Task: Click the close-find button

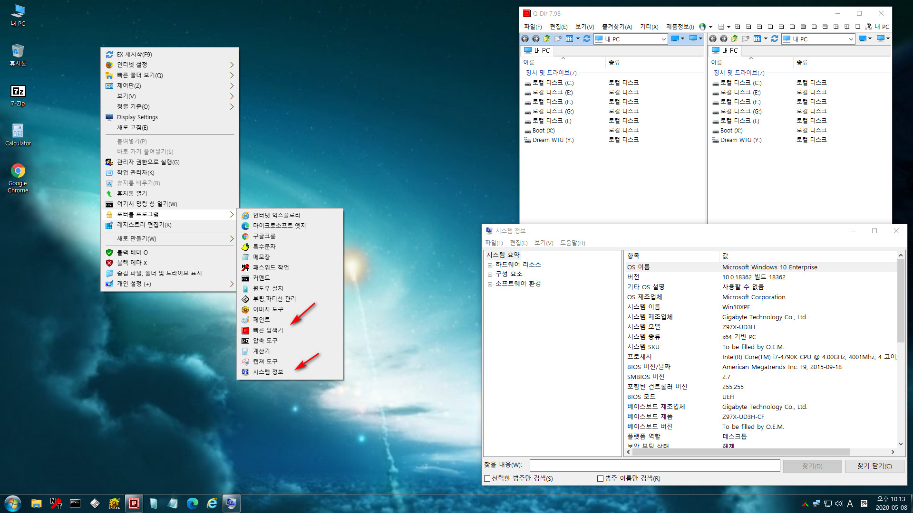Action: point(874,466)
